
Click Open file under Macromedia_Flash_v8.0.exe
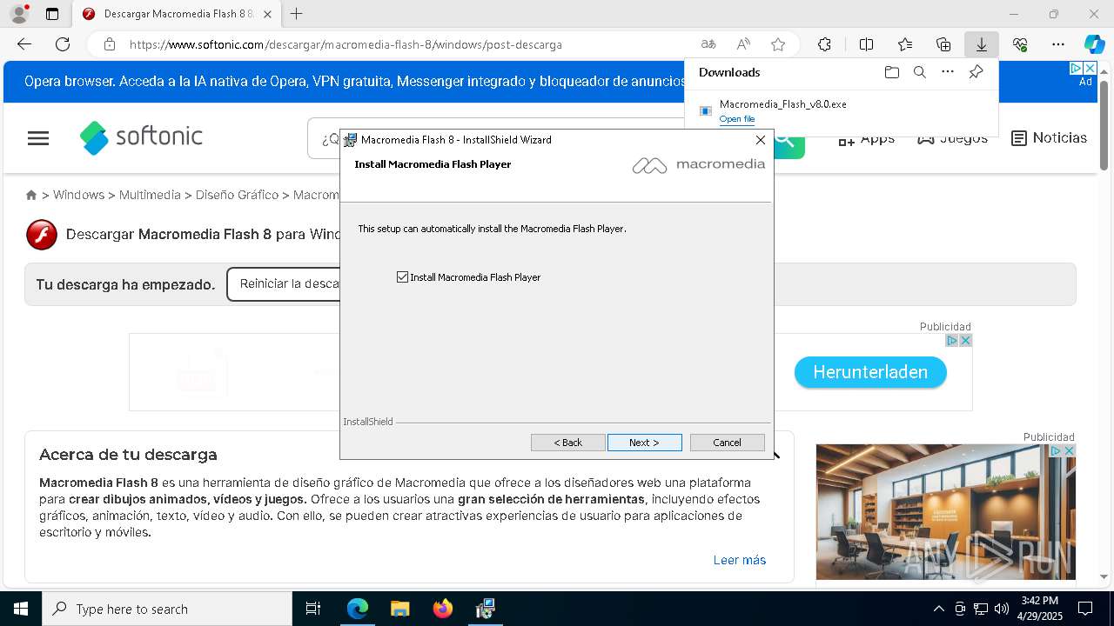tap(736, 119)
